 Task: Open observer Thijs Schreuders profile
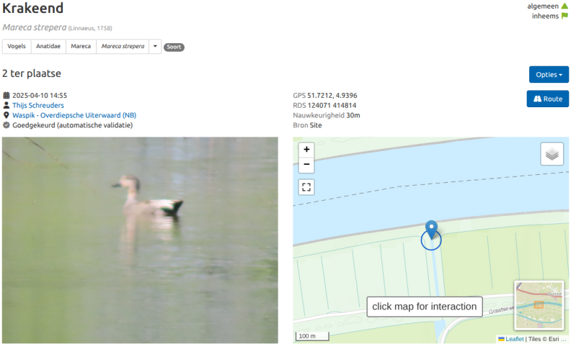click(38, 105)
